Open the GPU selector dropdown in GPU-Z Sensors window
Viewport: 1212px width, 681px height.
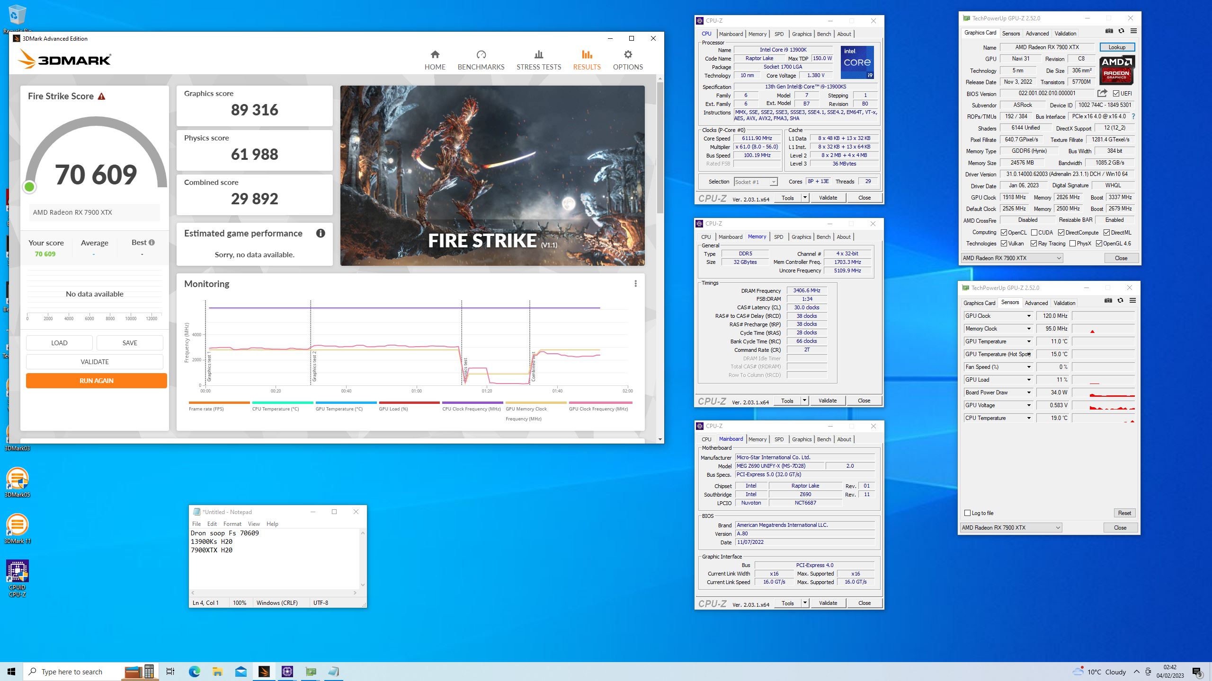(1011, 528)
